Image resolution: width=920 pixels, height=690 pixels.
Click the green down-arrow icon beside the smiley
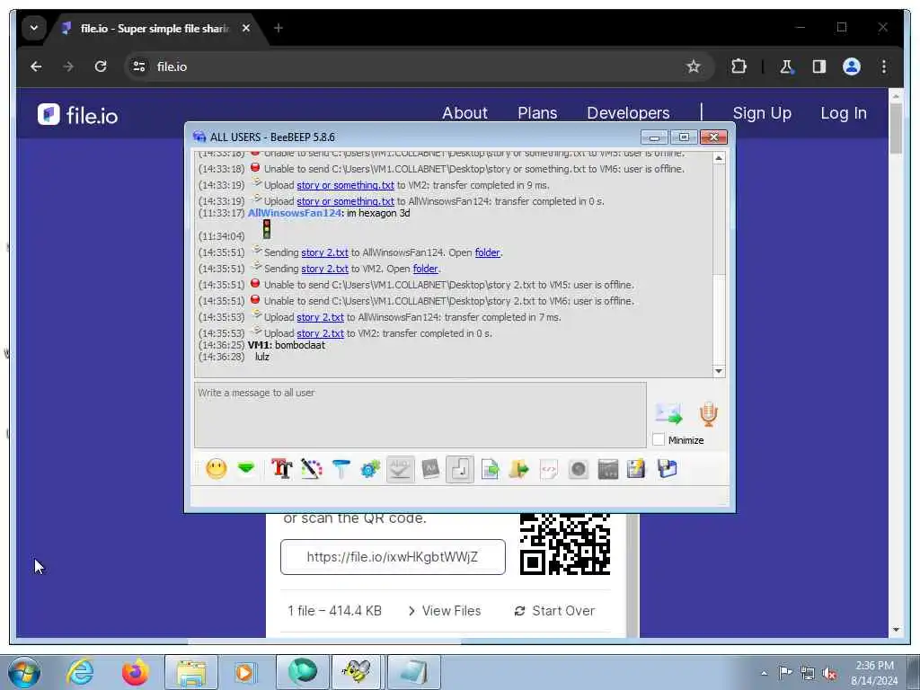pos(246,468)
